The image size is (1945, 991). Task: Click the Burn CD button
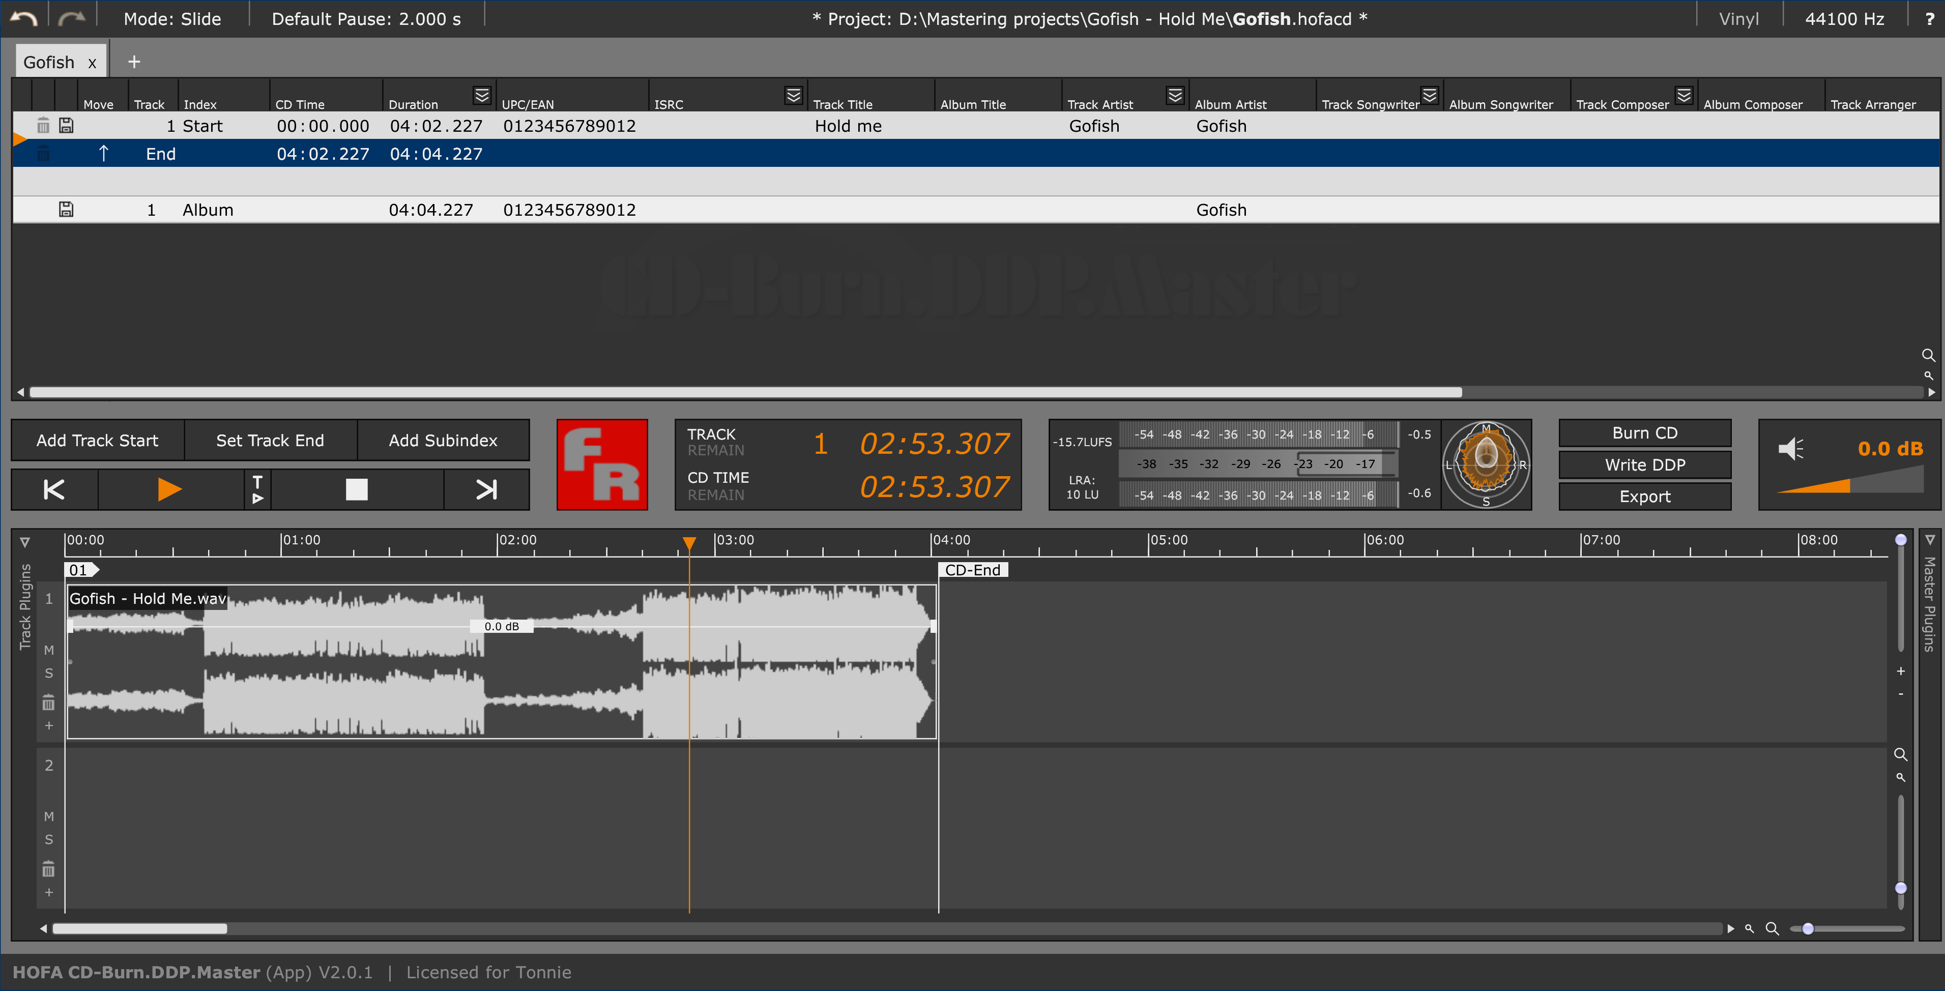point(1644,432)
